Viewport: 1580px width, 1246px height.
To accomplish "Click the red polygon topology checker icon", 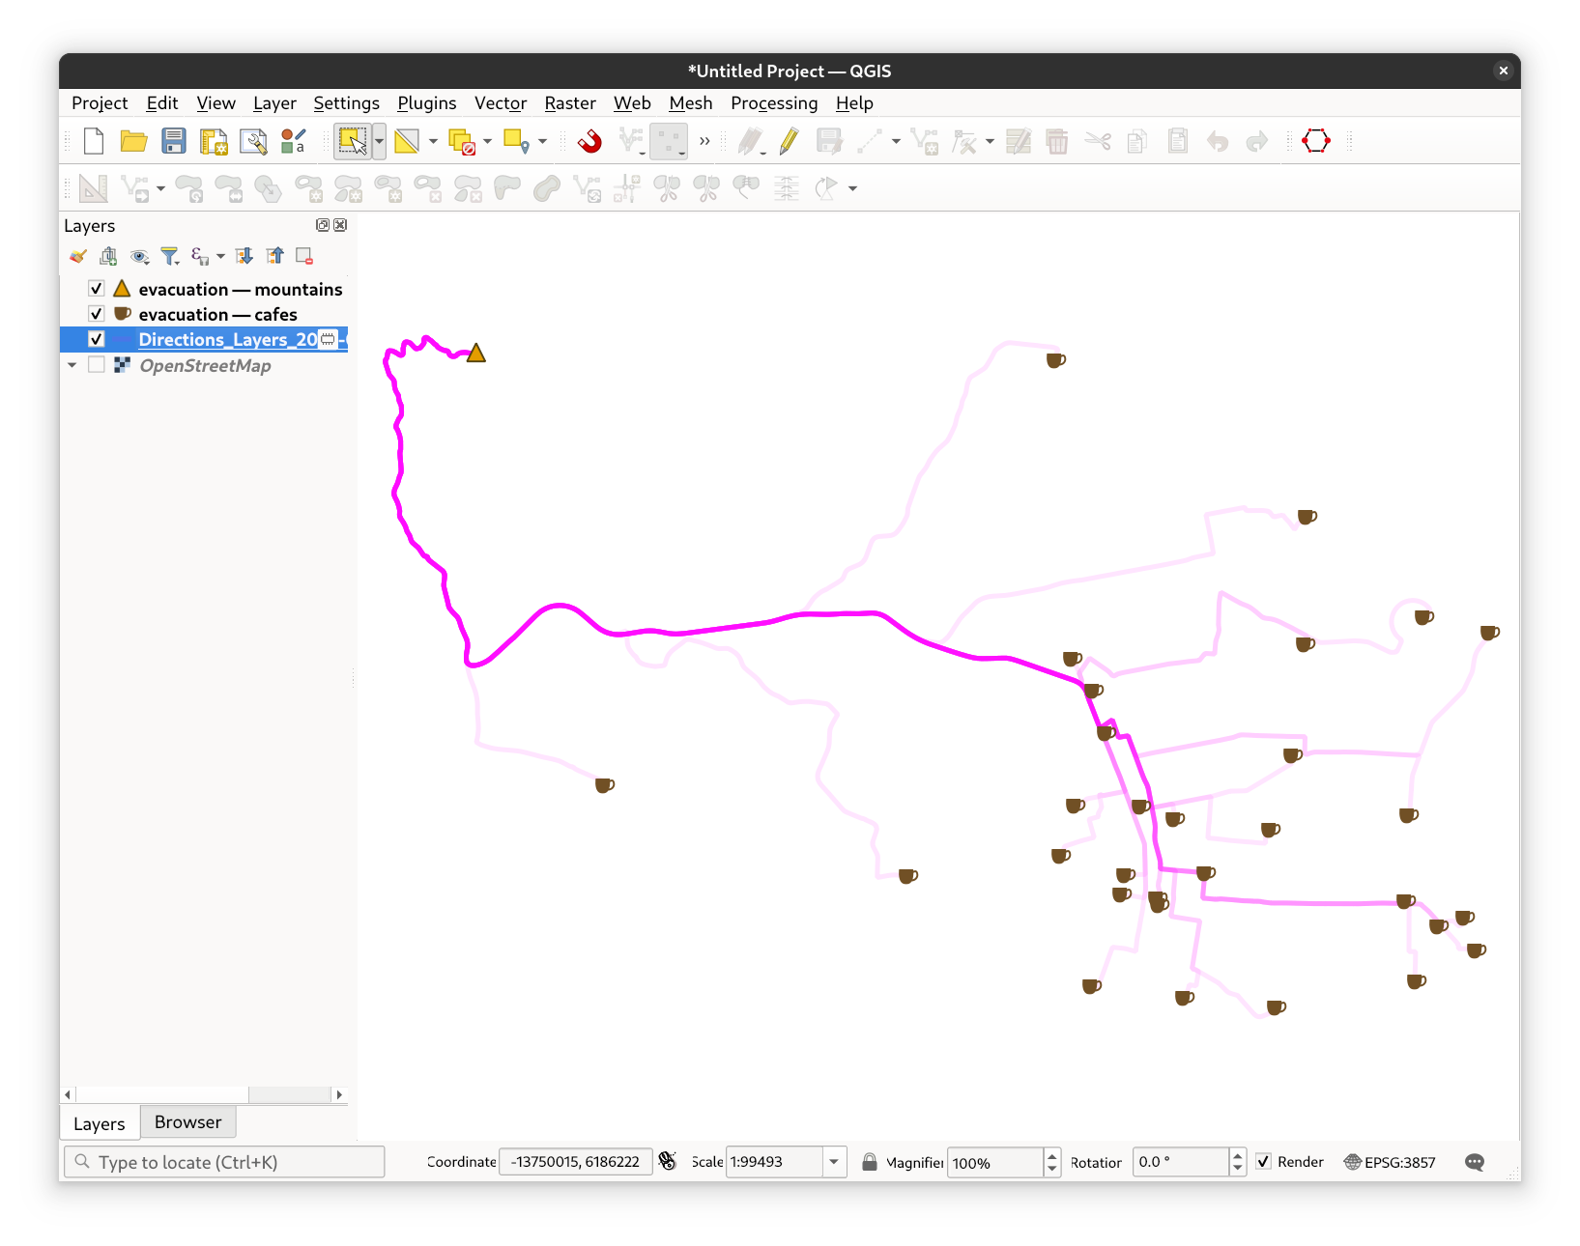I will coord(1315,142).
